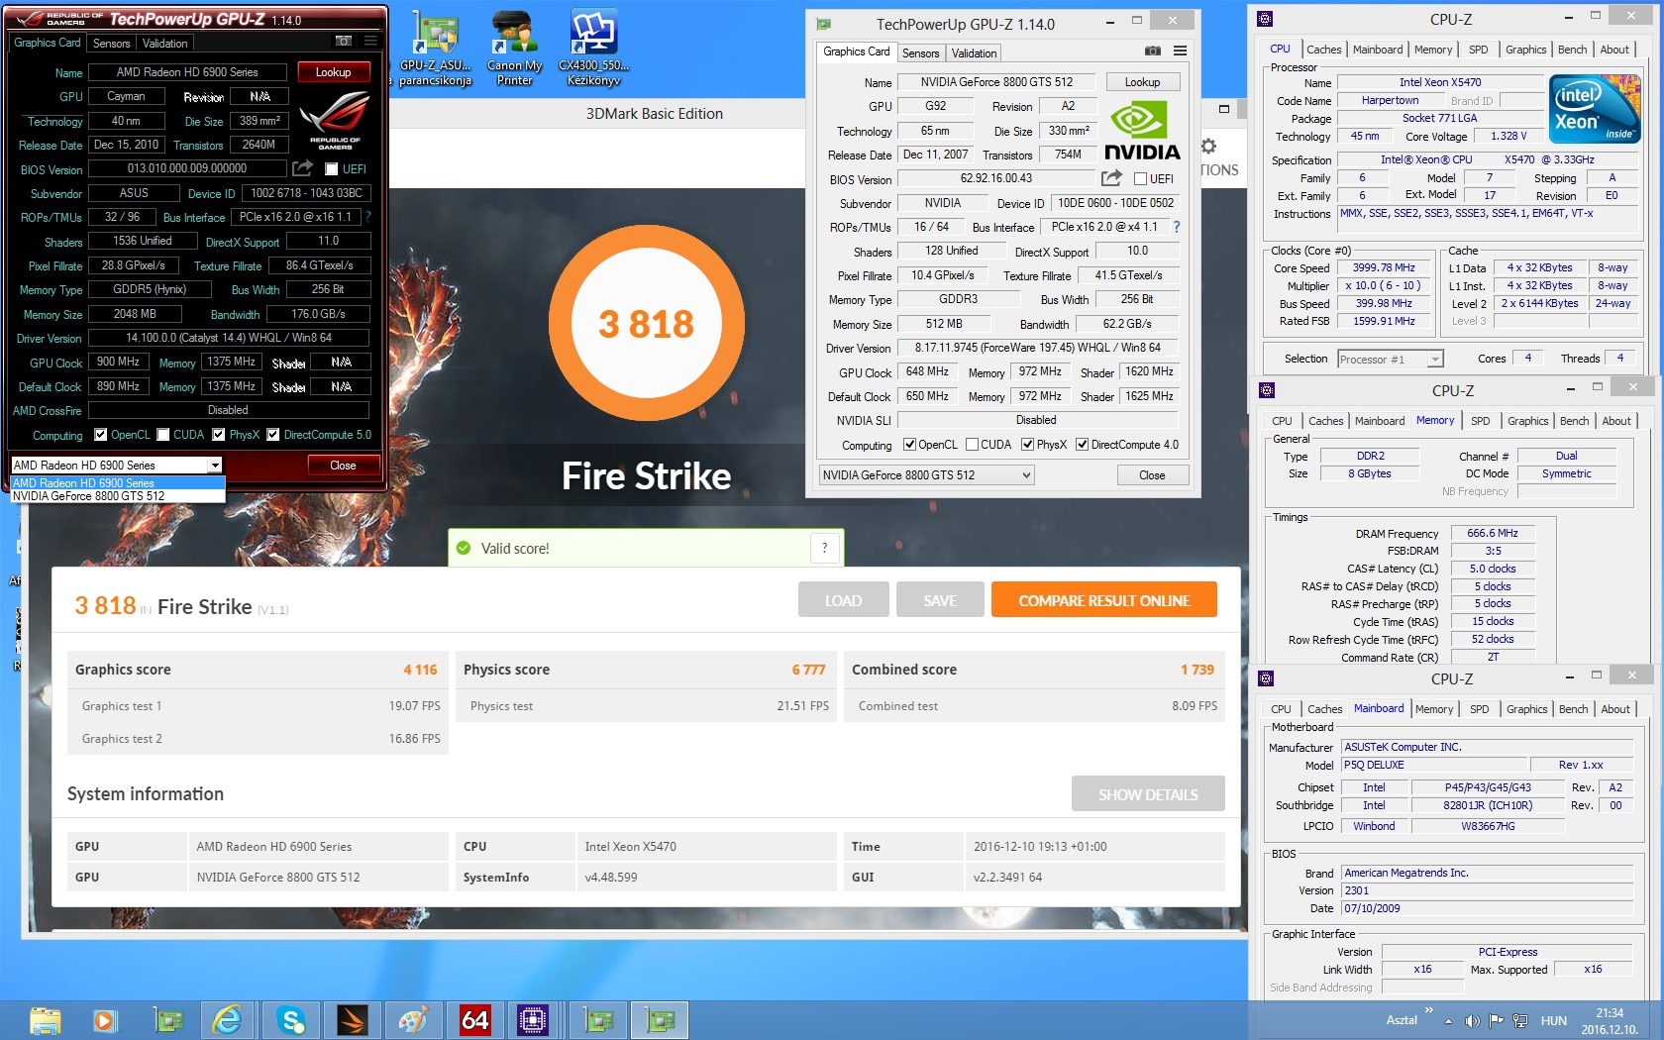Open File Explorer from the taskbar
1664x1040 pixels.
[45, 1020]
